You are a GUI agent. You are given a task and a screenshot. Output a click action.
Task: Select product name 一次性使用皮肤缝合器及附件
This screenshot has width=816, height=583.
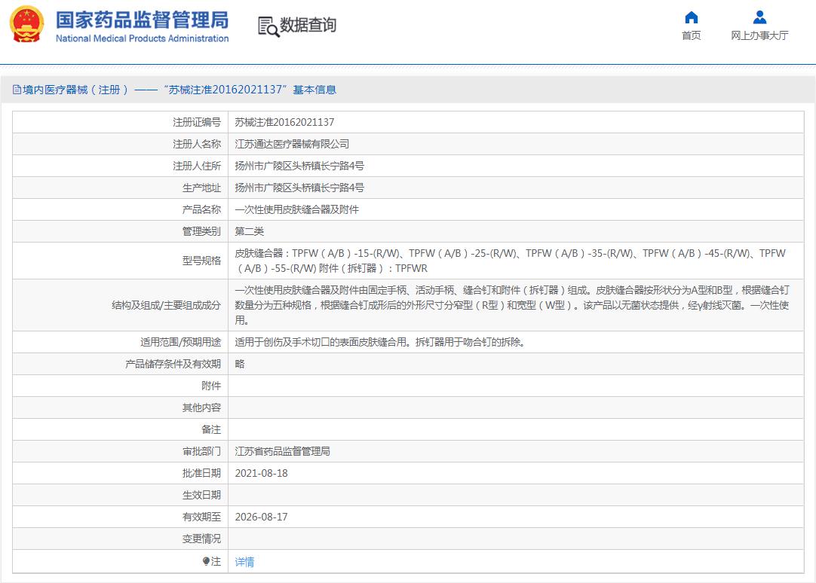[296, 209]
